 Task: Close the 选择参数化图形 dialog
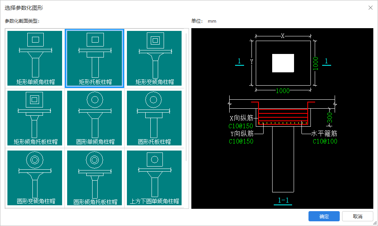tap(371, 8)
